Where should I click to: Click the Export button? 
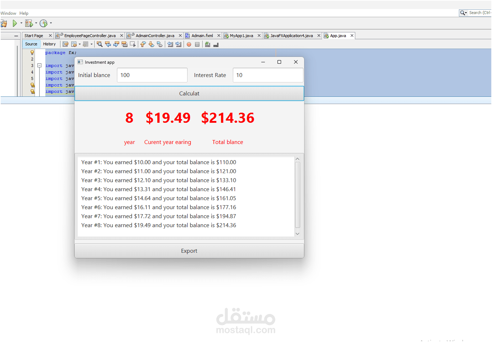pyautogui.click(x=189, y=251)
